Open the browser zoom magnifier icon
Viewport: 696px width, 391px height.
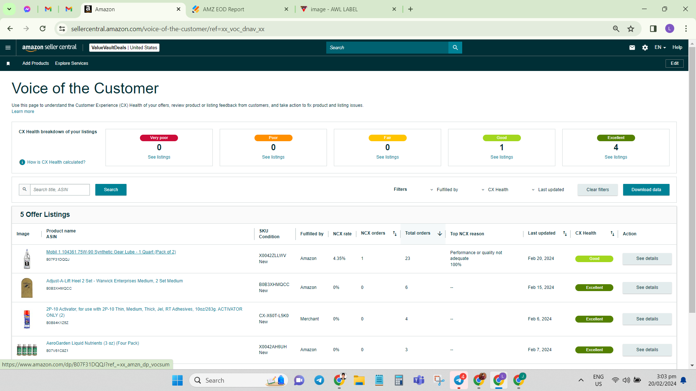(x=616, y=29)
